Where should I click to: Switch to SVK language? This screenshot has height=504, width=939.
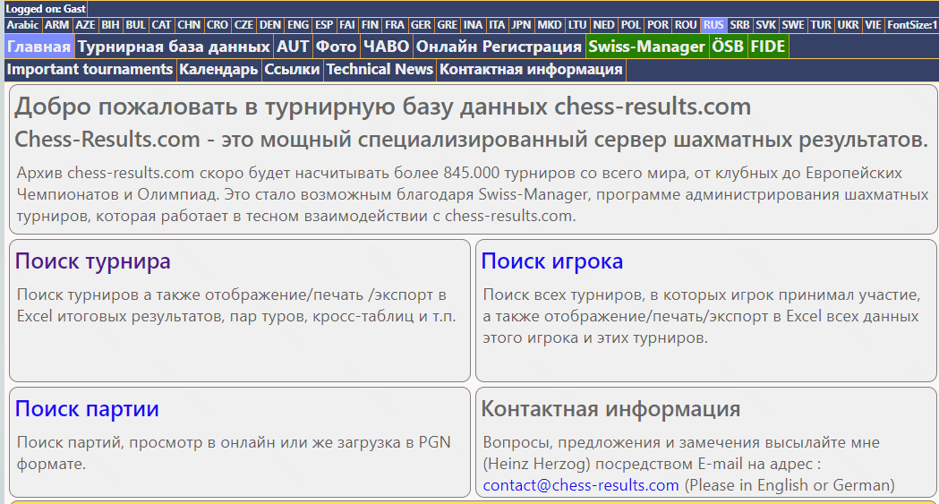766,25
